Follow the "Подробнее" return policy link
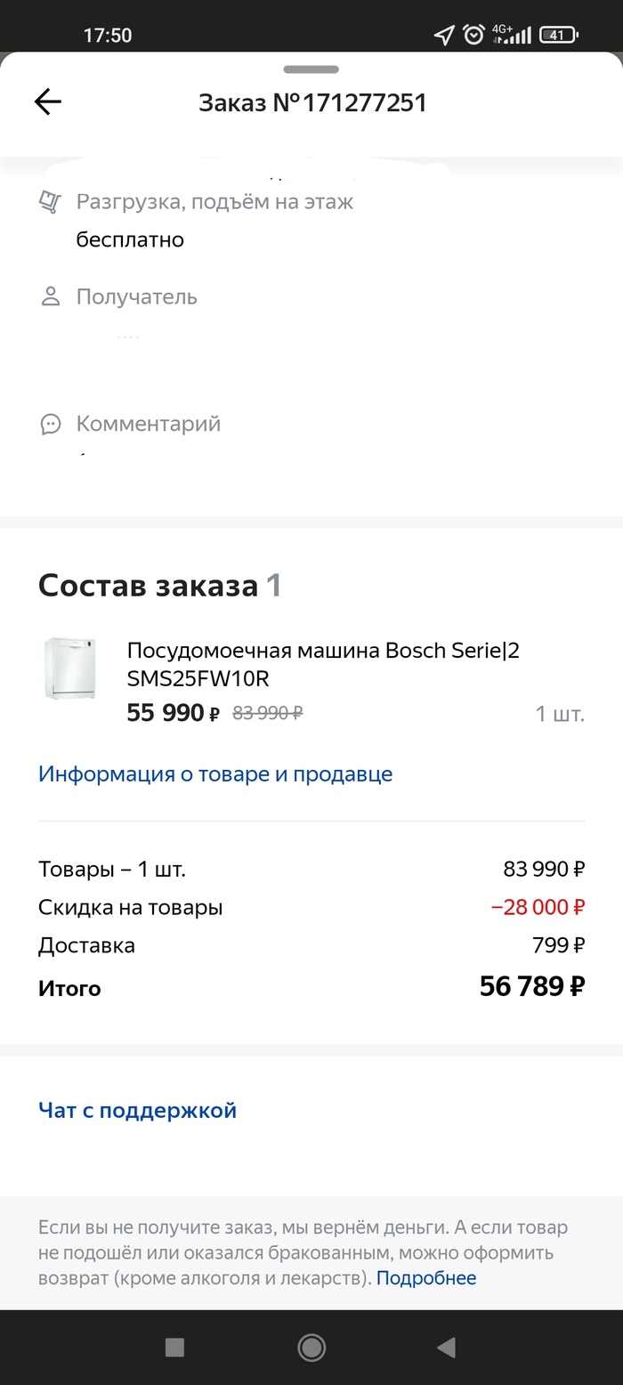623x1385 pixels. (x=426, y=1278)
